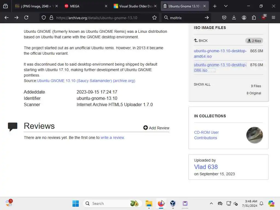The height and width of the screenshot is (210, 280).
Task: Close the j PNG Image tab
Action: pyautogui.click(x=57, y=6)
